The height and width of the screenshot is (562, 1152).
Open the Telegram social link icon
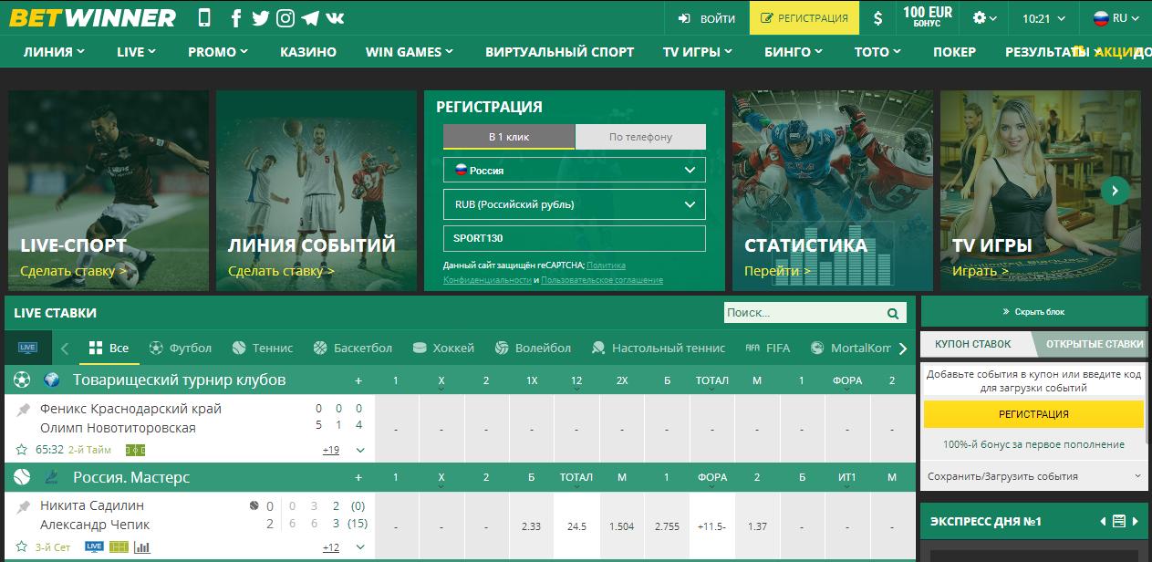(x=310, y=18)
